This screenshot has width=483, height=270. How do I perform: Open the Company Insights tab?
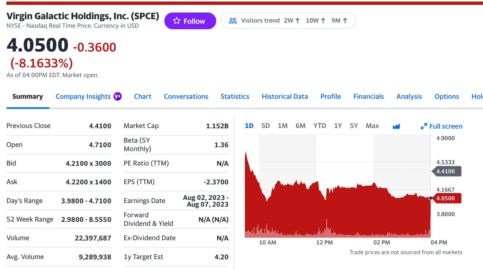(x=83, y=97)
